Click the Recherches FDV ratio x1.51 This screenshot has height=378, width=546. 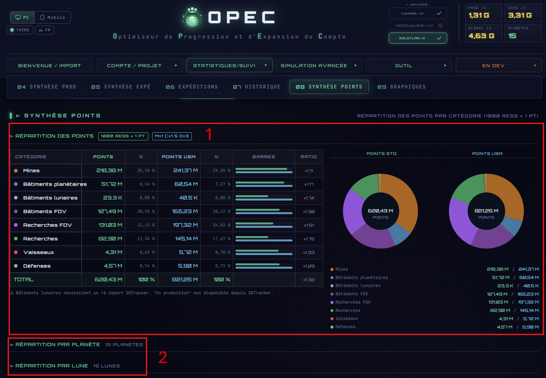[x=309, y=226]
